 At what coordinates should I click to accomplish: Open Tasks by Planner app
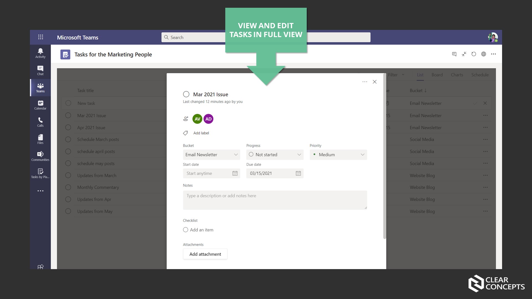click(x=40, y=173)
